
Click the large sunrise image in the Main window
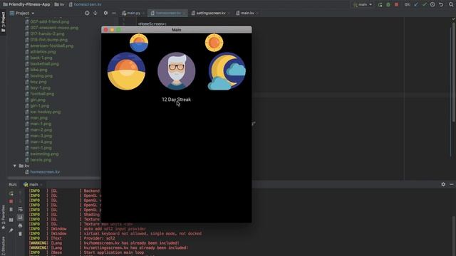pos(126,71)
